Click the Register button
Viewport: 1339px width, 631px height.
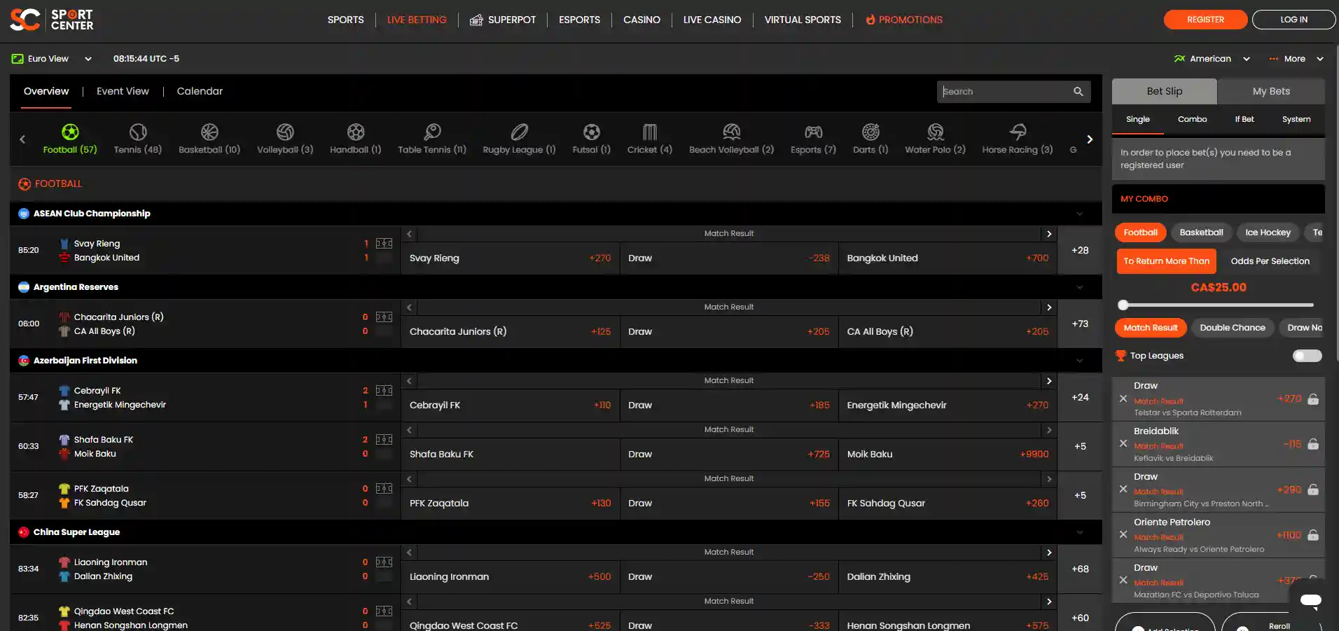[x=1205, y=20]
